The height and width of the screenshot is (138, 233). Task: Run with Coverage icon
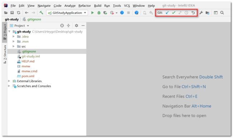tap(105, 13)
